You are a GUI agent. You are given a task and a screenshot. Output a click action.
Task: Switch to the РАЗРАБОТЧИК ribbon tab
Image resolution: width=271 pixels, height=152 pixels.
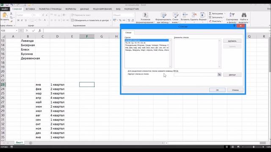(132, 9)
